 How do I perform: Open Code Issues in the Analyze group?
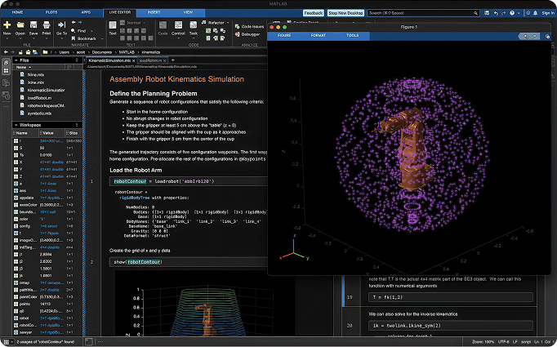coord(249,27)
